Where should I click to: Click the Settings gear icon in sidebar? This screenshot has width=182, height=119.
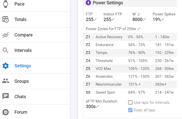tap(6, 66)
